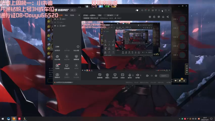Open the toolbox more options circle
215x121 pixels.
pos(78,47)
